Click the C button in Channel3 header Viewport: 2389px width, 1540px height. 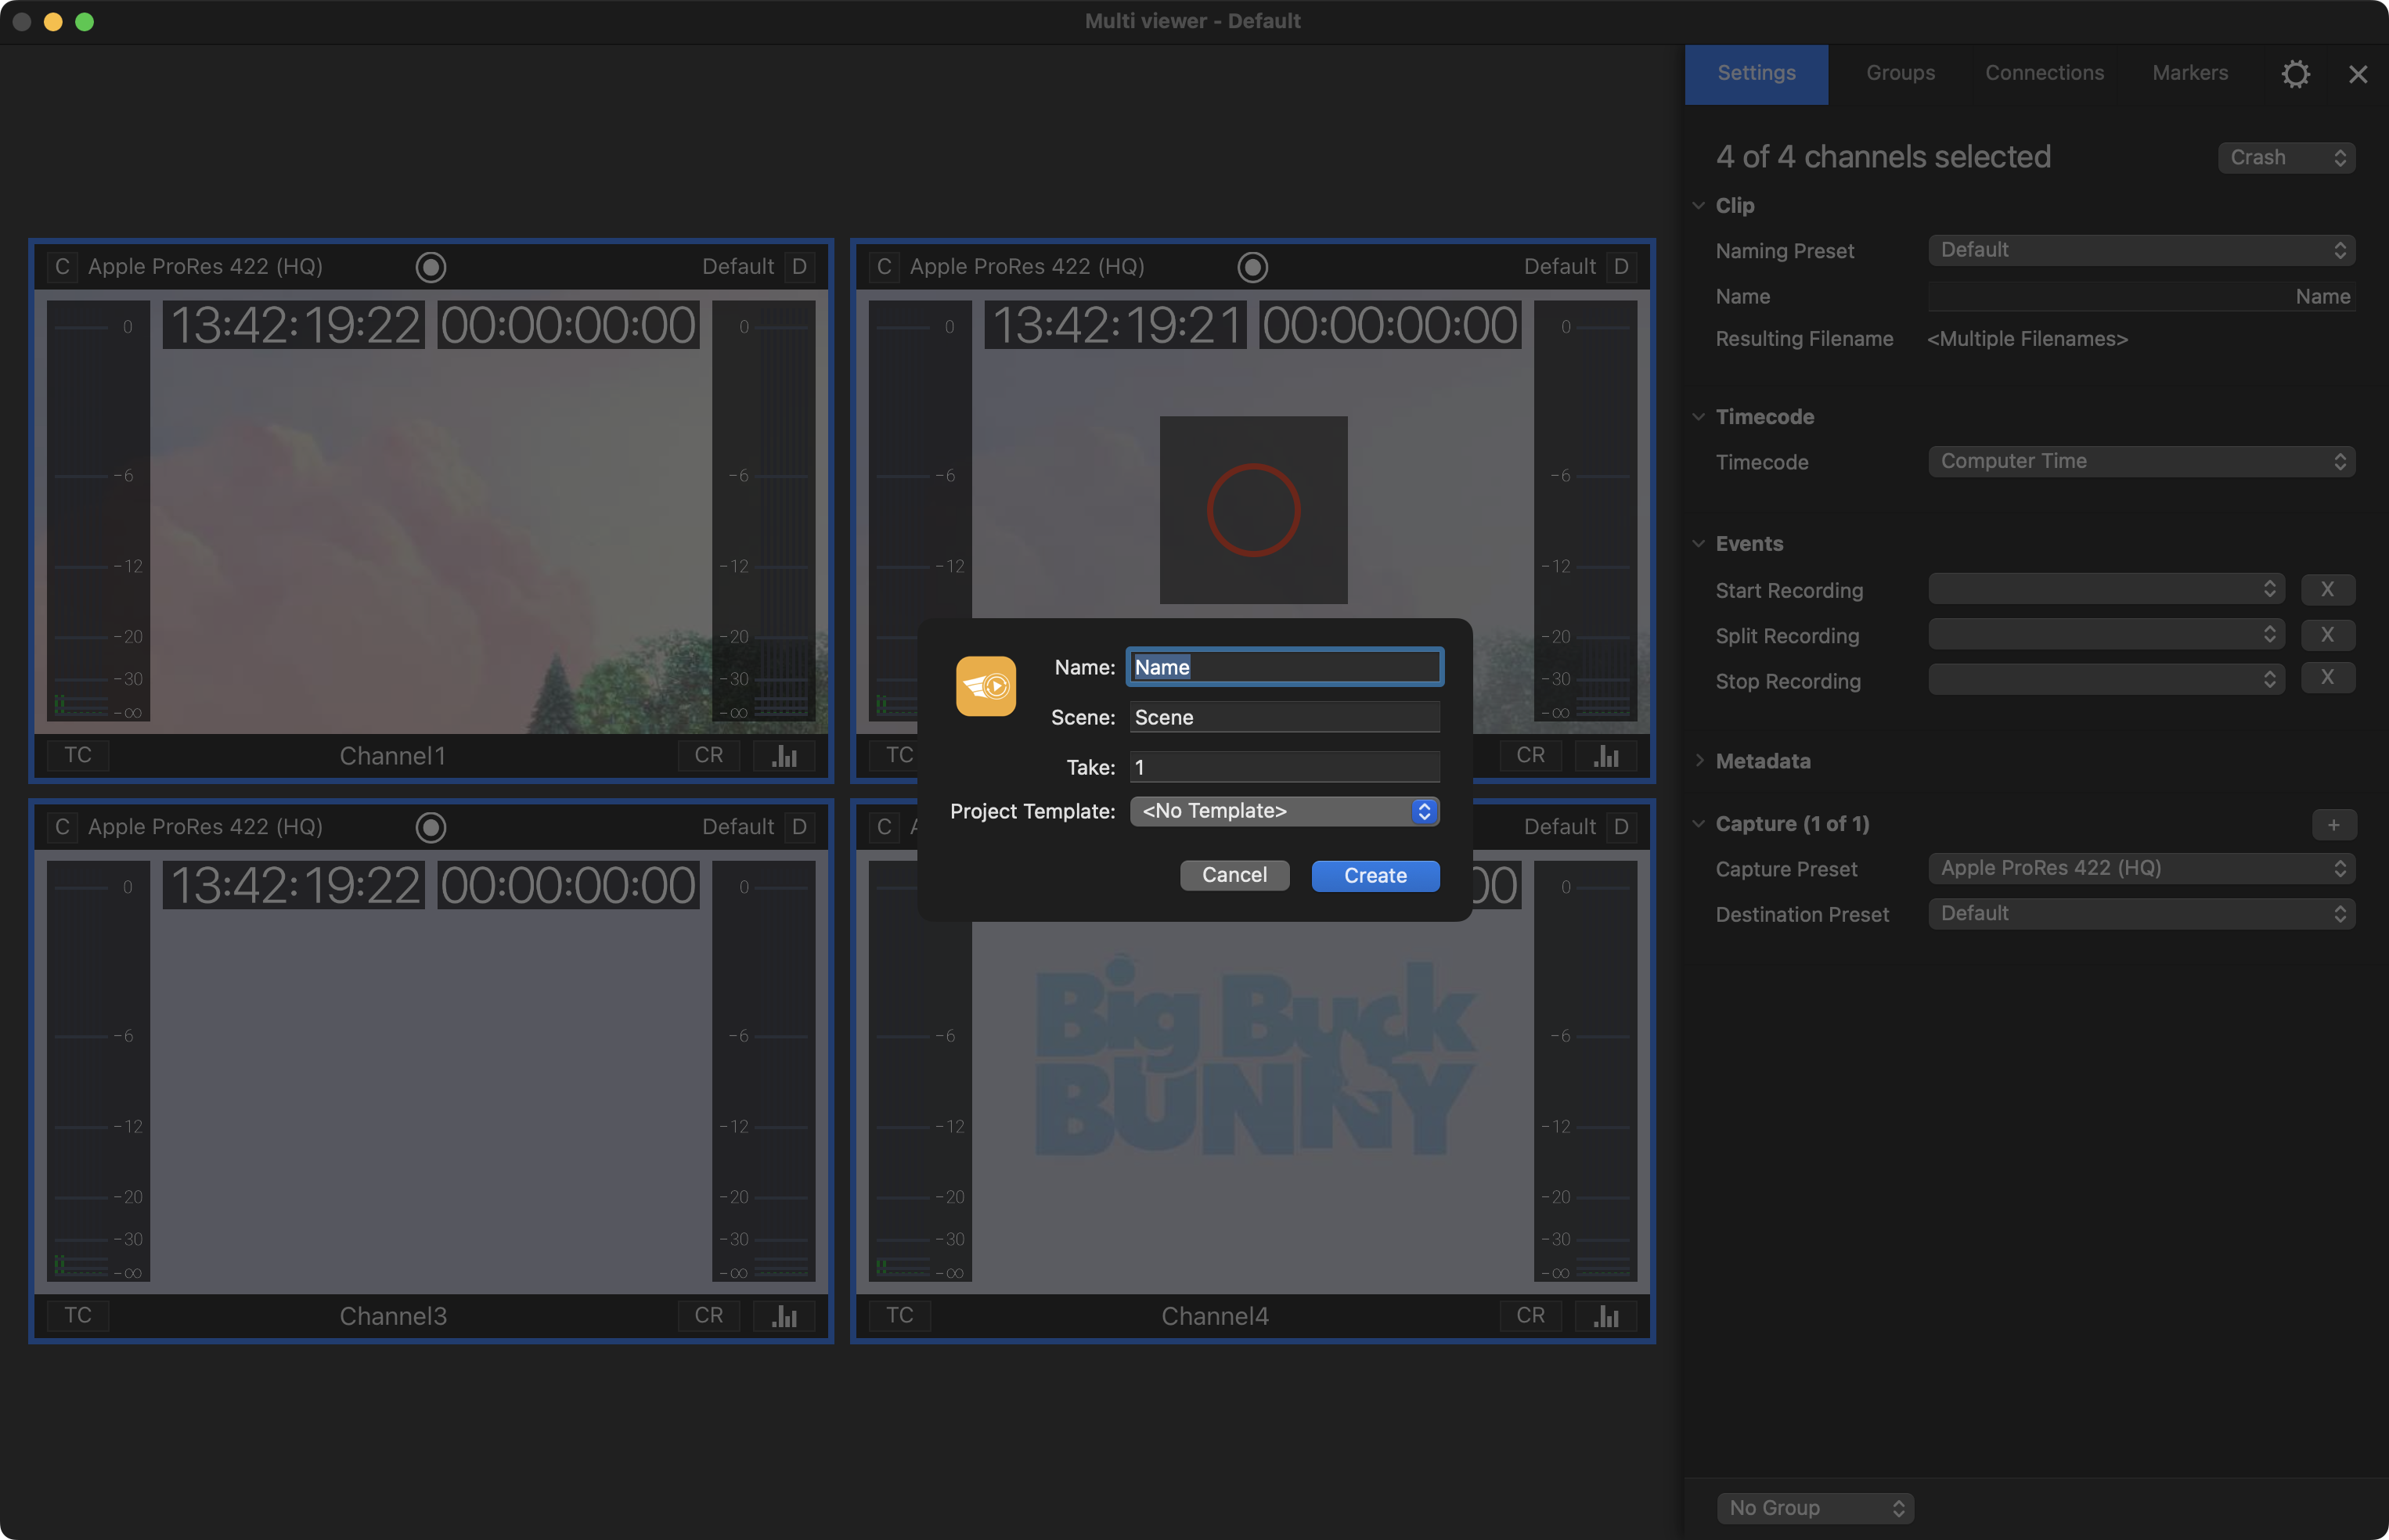tap(62, 827)
